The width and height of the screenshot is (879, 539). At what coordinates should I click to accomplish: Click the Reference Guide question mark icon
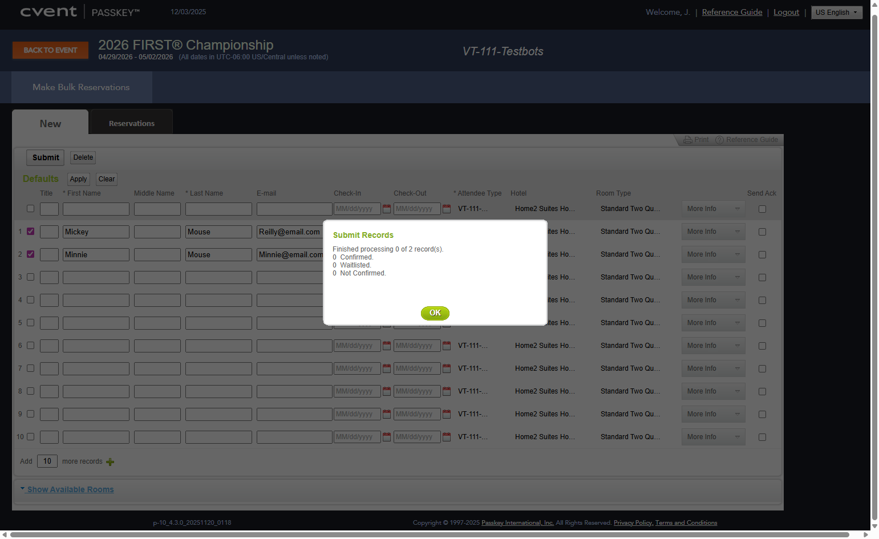[719, 140]
